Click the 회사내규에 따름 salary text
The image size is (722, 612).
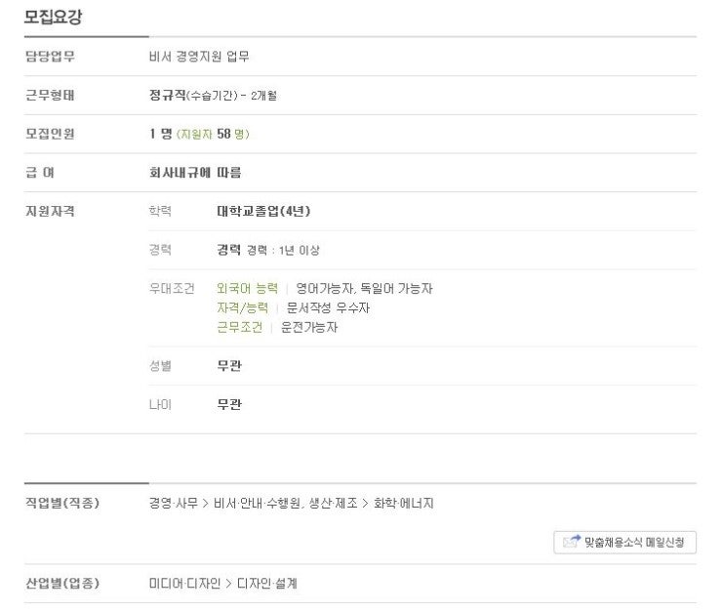pyautogui.click(x=195, y=173)
